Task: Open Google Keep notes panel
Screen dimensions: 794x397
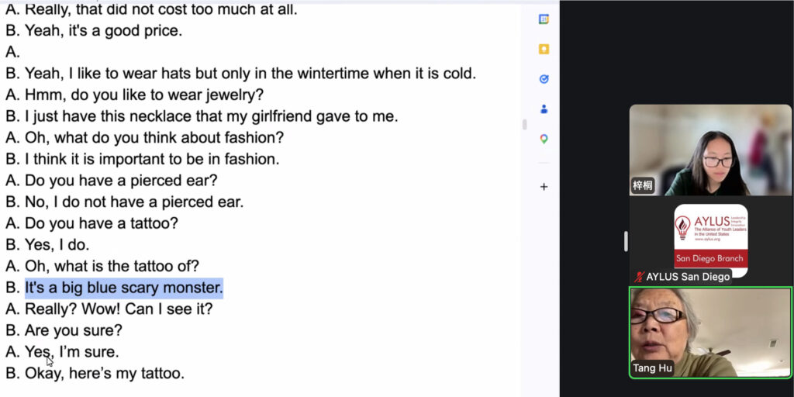Action: point(544,49)
